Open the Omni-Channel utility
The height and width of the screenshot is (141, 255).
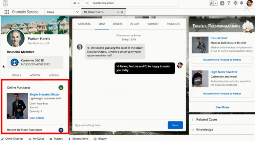click(x=12, y=139)
